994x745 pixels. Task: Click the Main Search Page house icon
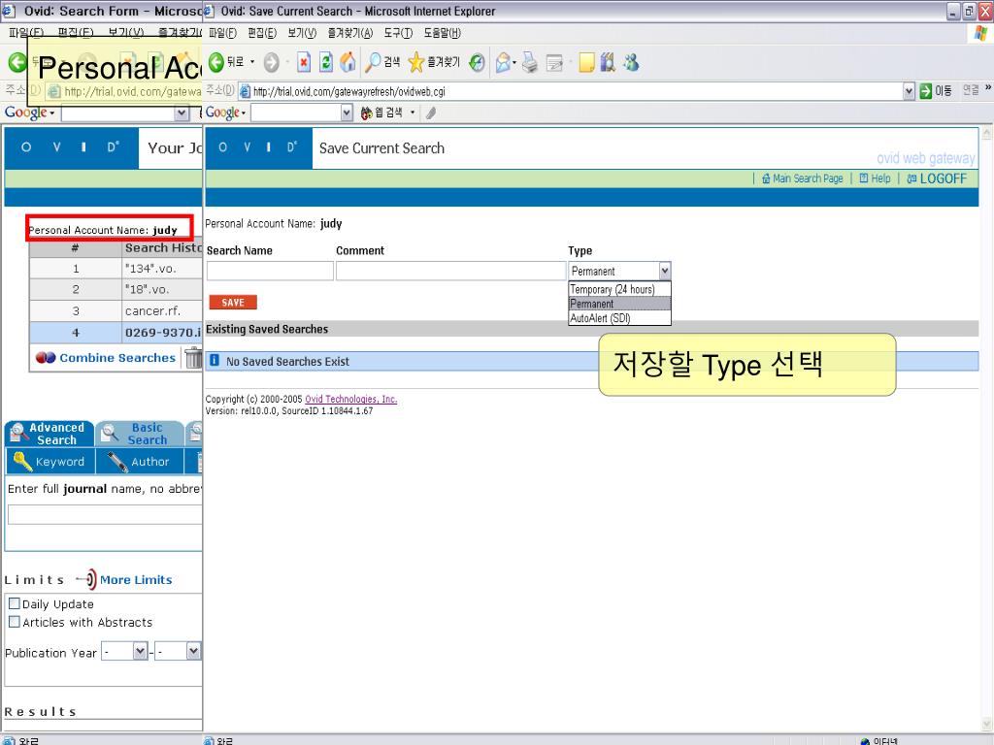[x=766, y=178]
